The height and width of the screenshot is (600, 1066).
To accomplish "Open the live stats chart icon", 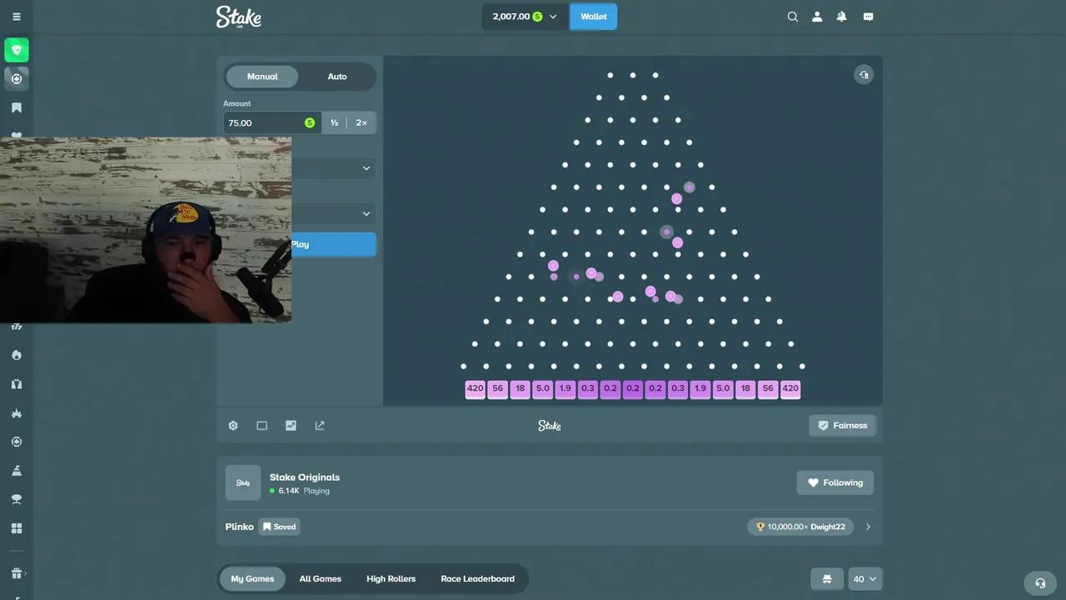I will pos(291,426).
